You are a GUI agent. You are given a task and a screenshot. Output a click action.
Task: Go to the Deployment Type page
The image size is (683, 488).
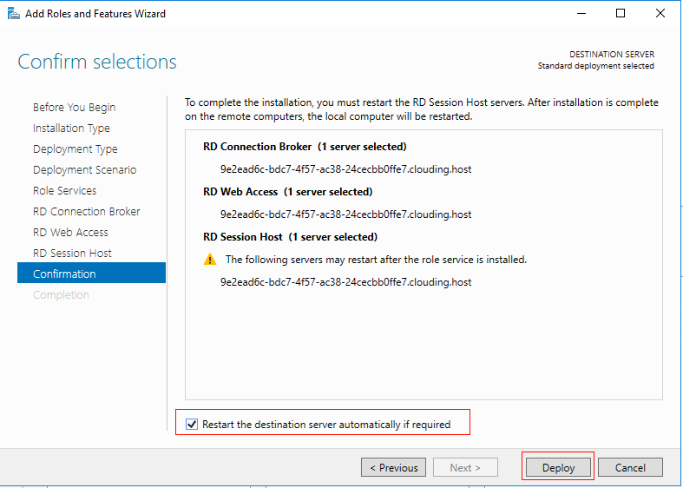click(x=76, y=149)
